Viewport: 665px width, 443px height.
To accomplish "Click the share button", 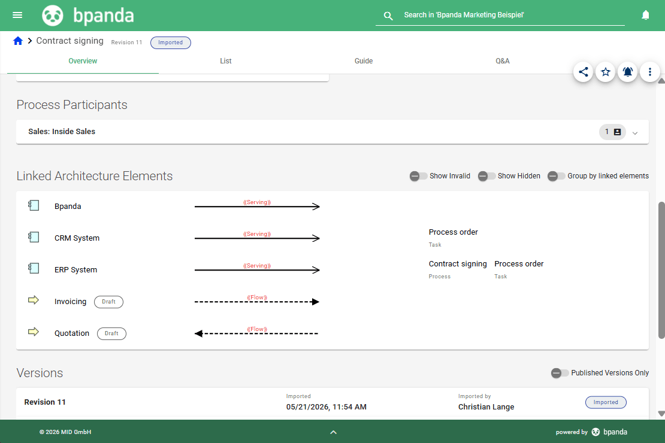I will click(583, 72).
